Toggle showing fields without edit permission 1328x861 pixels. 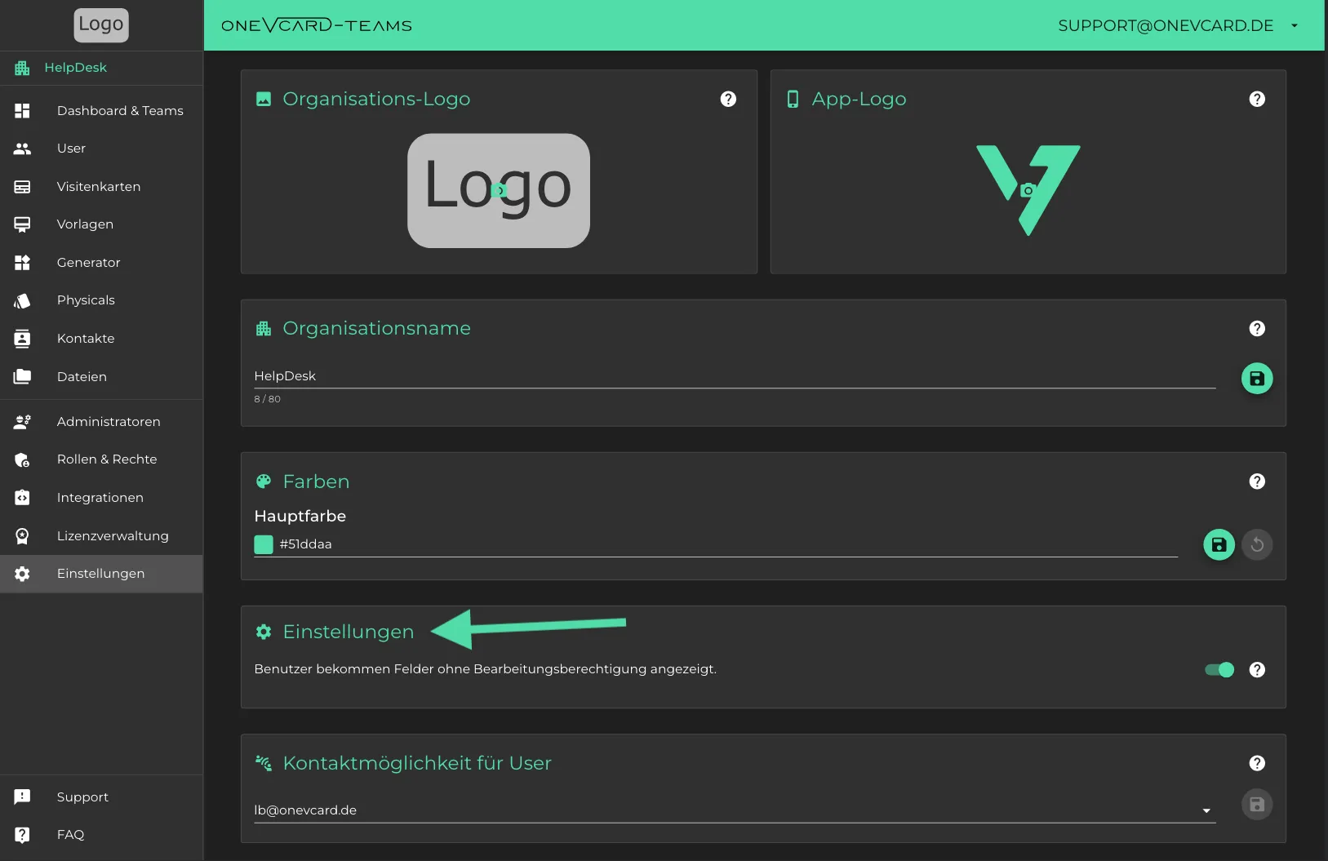[1219, 670]
